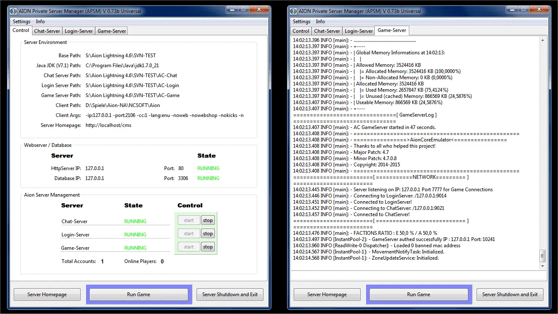Open the Info menu in right window
The height and width of the screenshot is (314, 558).
[x=320, y=22]
